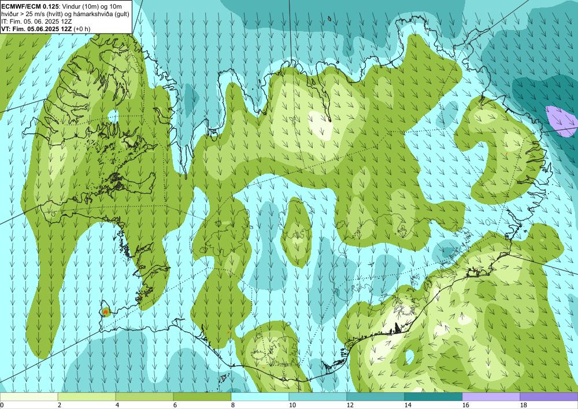This screenshot has width=578, height=409.
Task: Click the purple strong-wind patch off the east coast
Action: pyautogui.click(x=562, y=121)
